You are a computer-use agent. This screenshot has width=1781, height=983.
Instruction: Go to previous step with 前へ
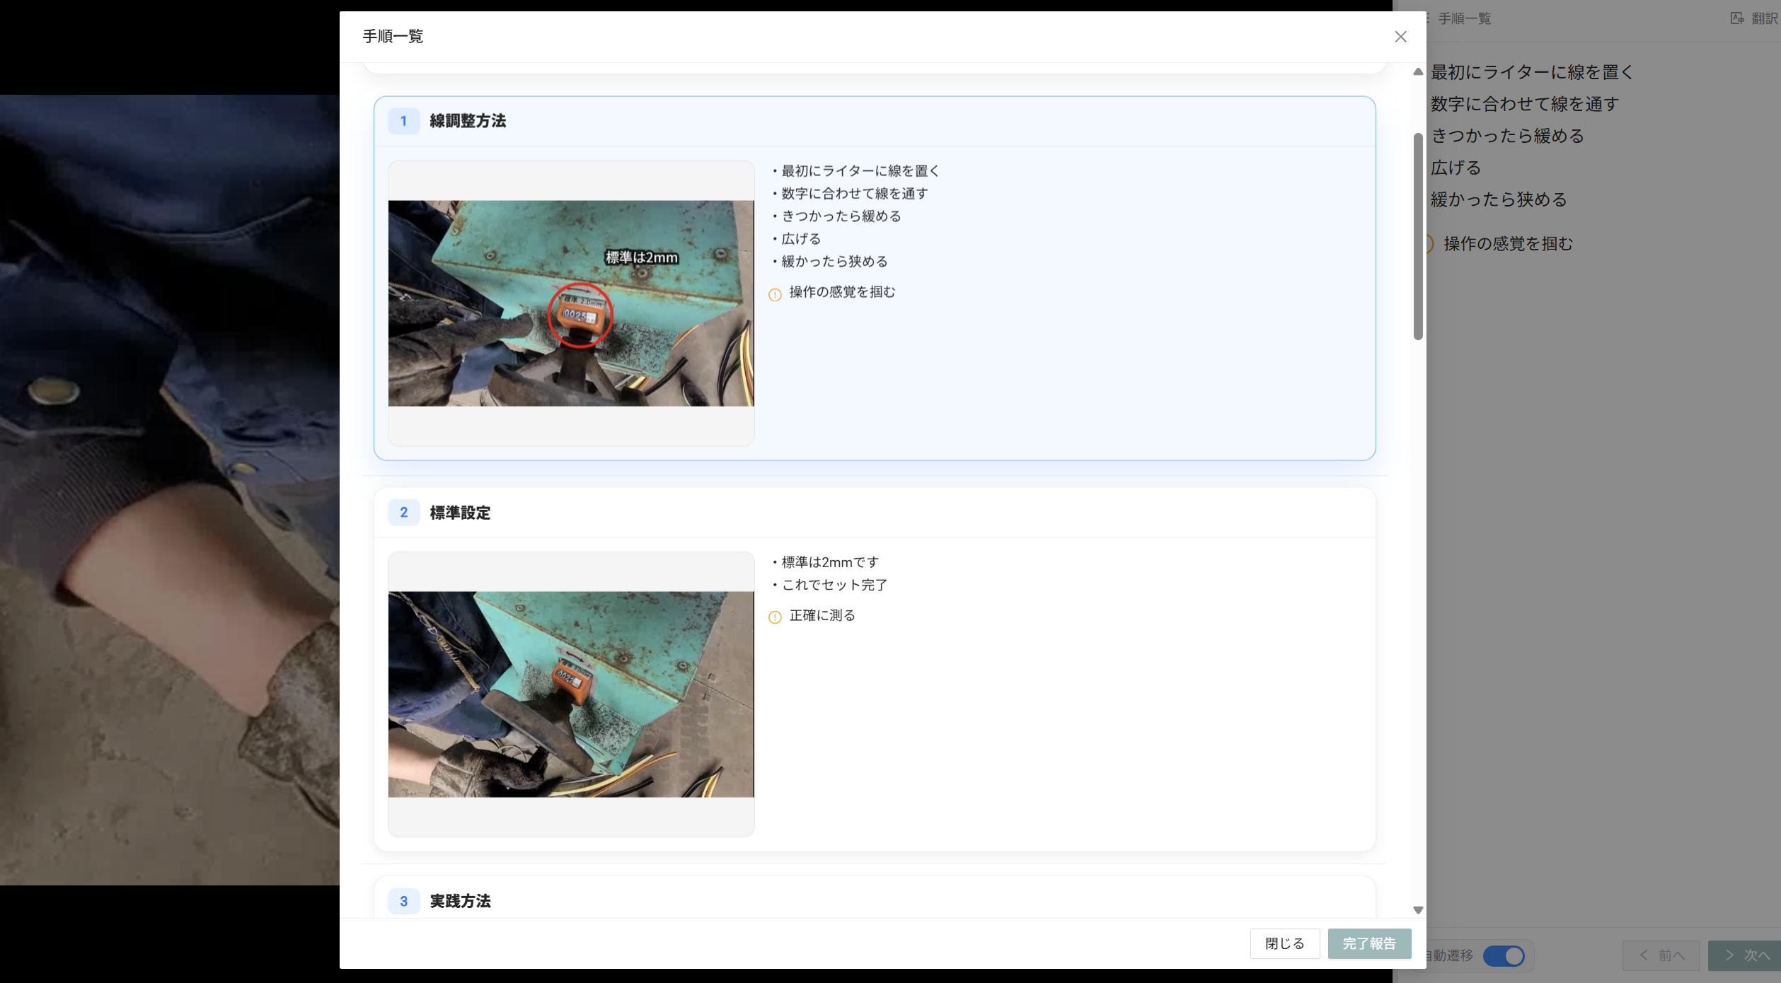click(1661, 955)
